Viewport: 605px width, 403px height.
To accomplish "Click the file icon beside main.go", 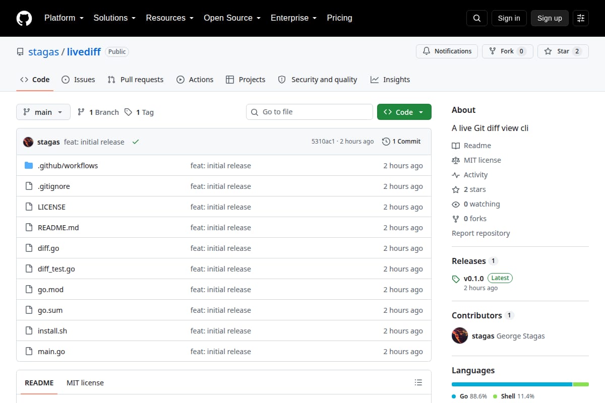I will coord(29,352).
